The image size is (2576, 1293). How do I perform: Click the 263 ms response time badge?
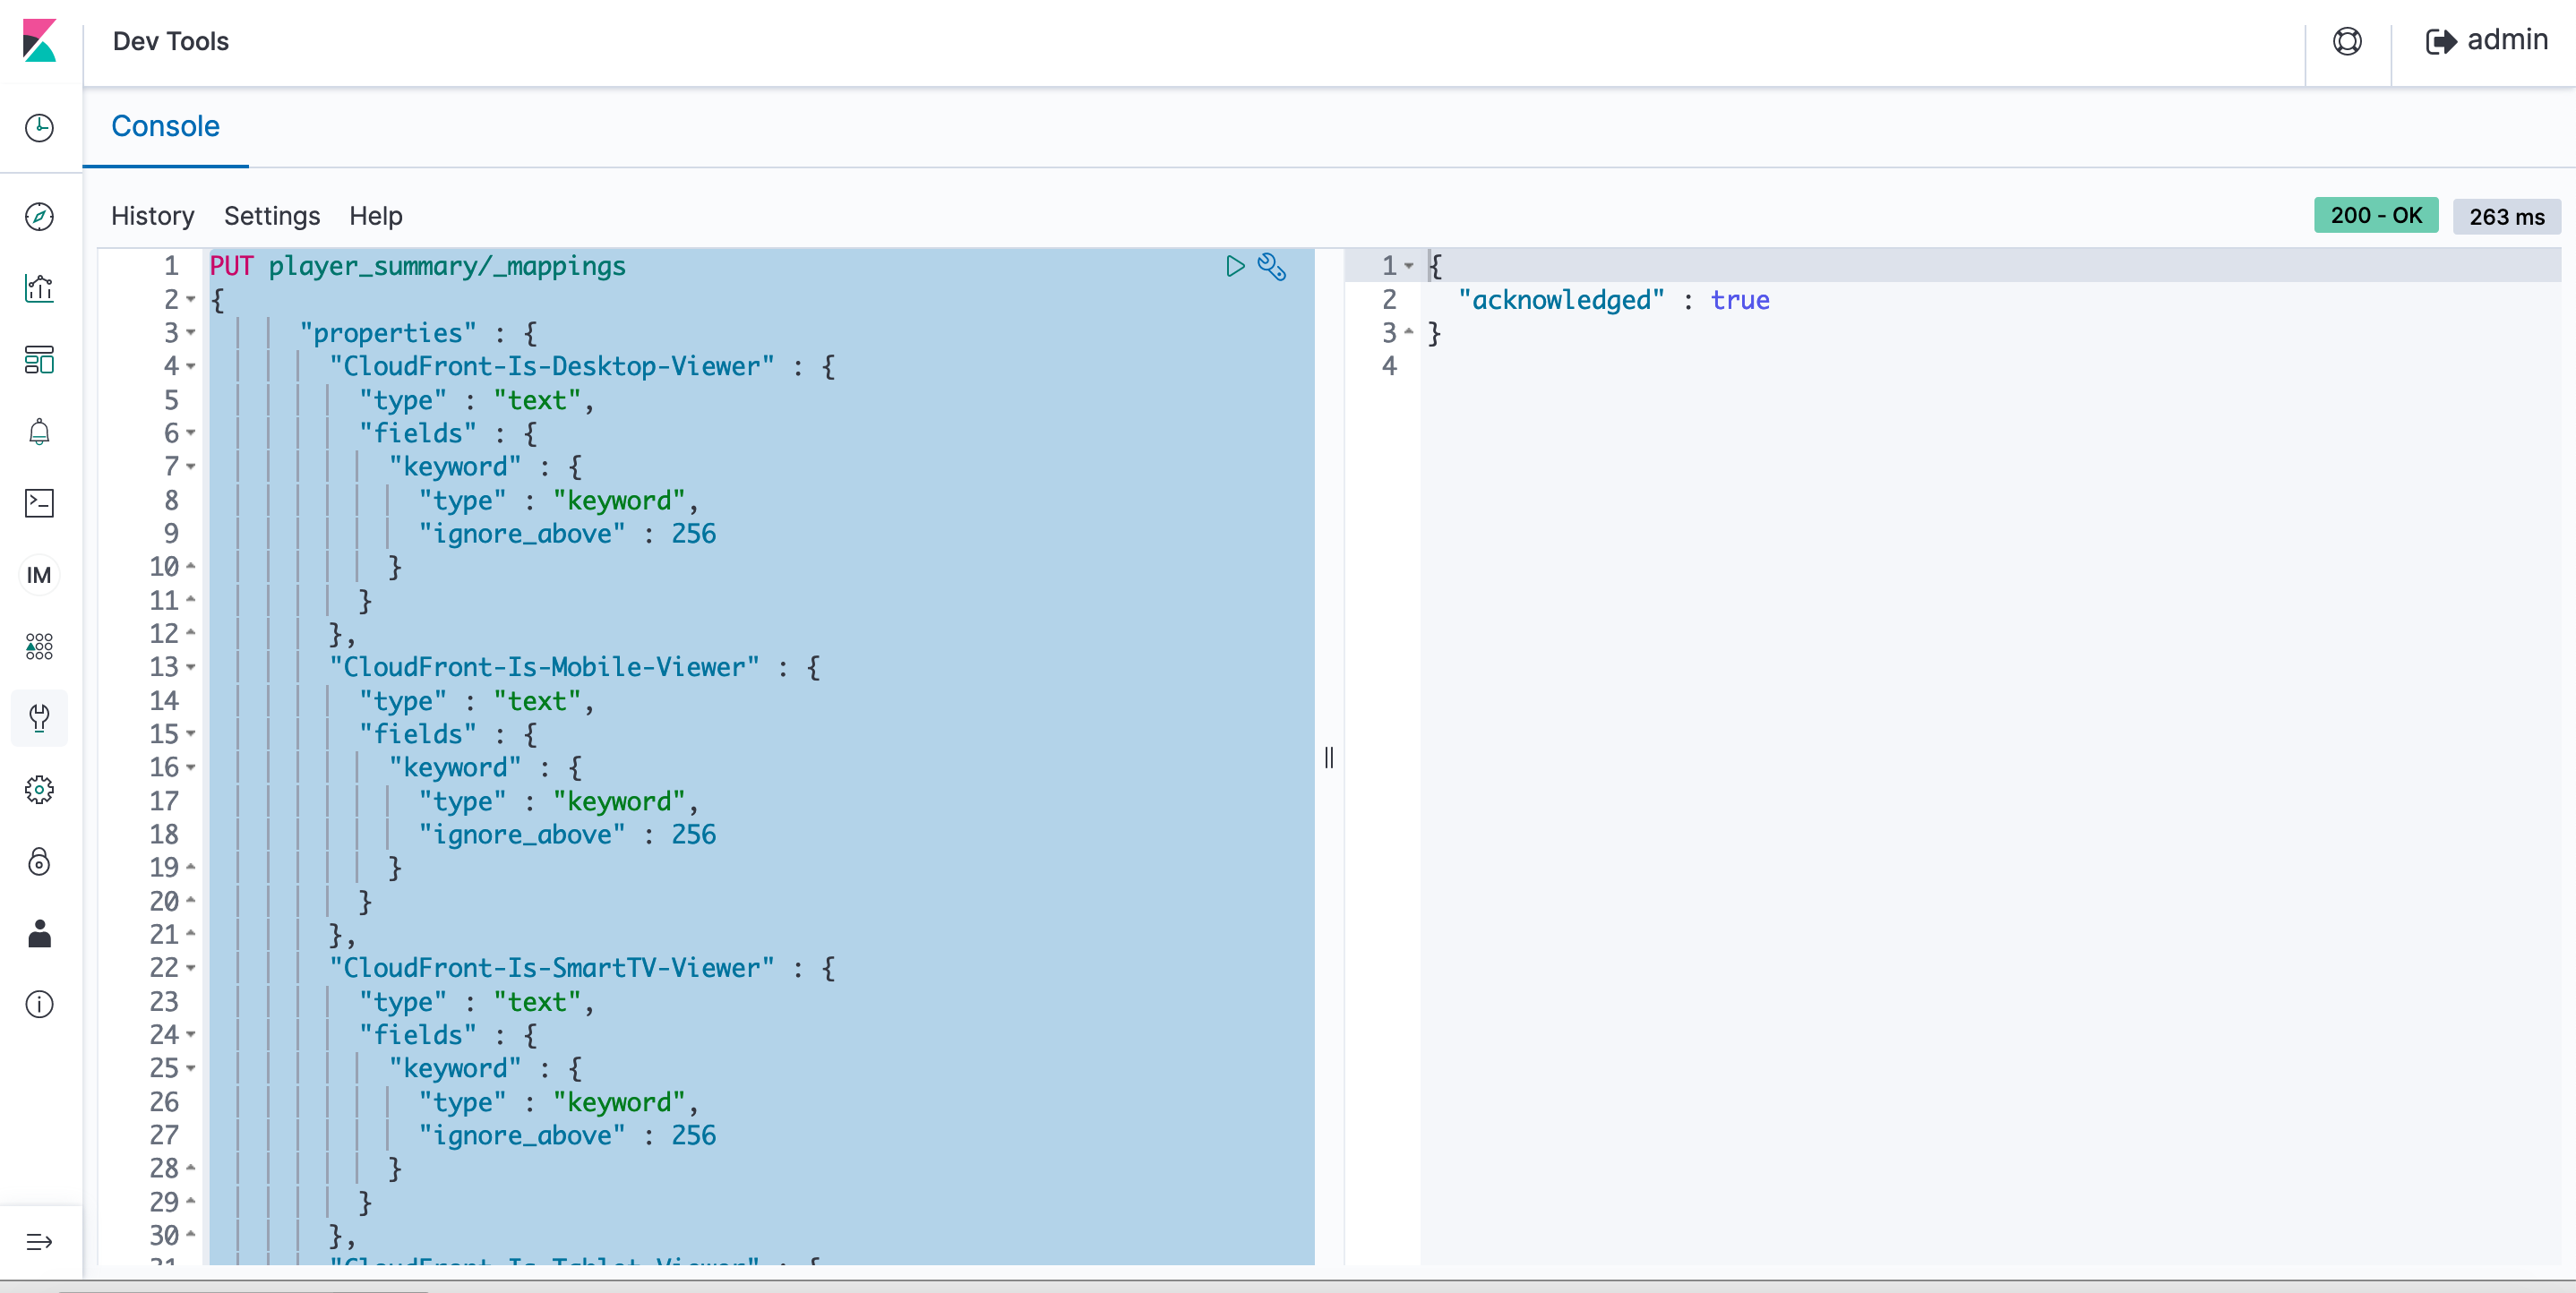point(2507,216)
